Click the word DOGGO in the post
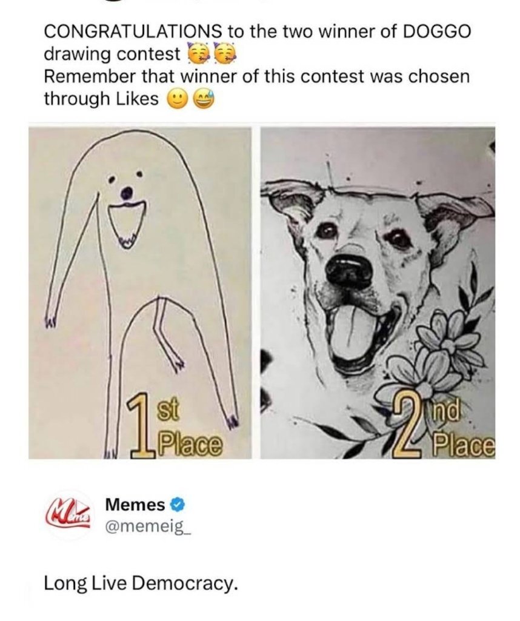 point(437,32)
